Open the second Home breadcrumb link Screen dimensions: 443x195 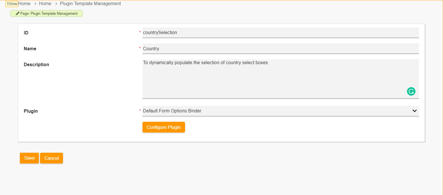(45, 4)
